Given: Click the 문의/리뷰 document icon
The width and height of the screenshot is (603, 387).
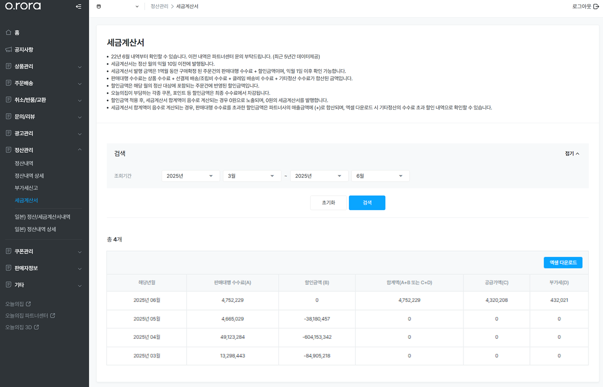Looking at the screenshot, I should (9, 116).
